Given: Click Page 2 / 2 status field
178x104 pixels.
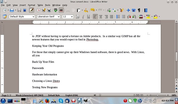Looking at the screenshot, I should pos(7,95).
